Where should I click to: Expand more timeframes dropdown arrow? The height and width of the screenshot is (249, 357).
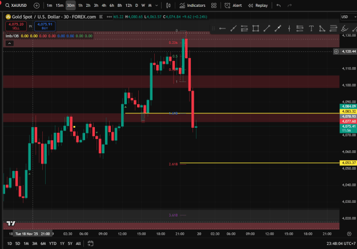click(157, 6)
